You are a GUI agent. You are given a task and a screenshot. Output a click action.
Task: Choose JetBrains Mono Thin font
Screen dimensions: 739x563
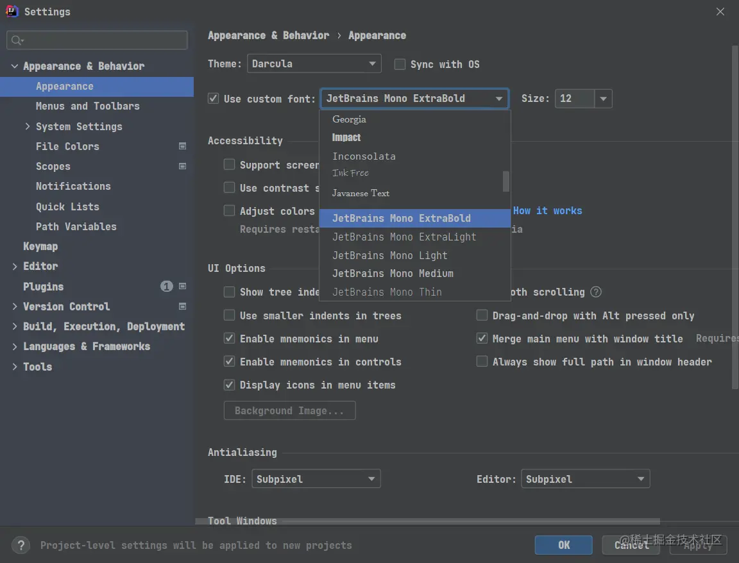[415, 292]
